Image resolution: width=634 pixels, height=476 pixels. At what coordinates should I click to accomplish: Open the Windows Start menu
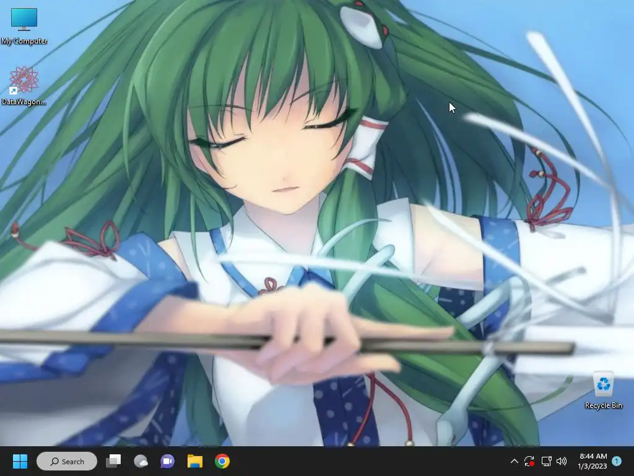[20, 461]
